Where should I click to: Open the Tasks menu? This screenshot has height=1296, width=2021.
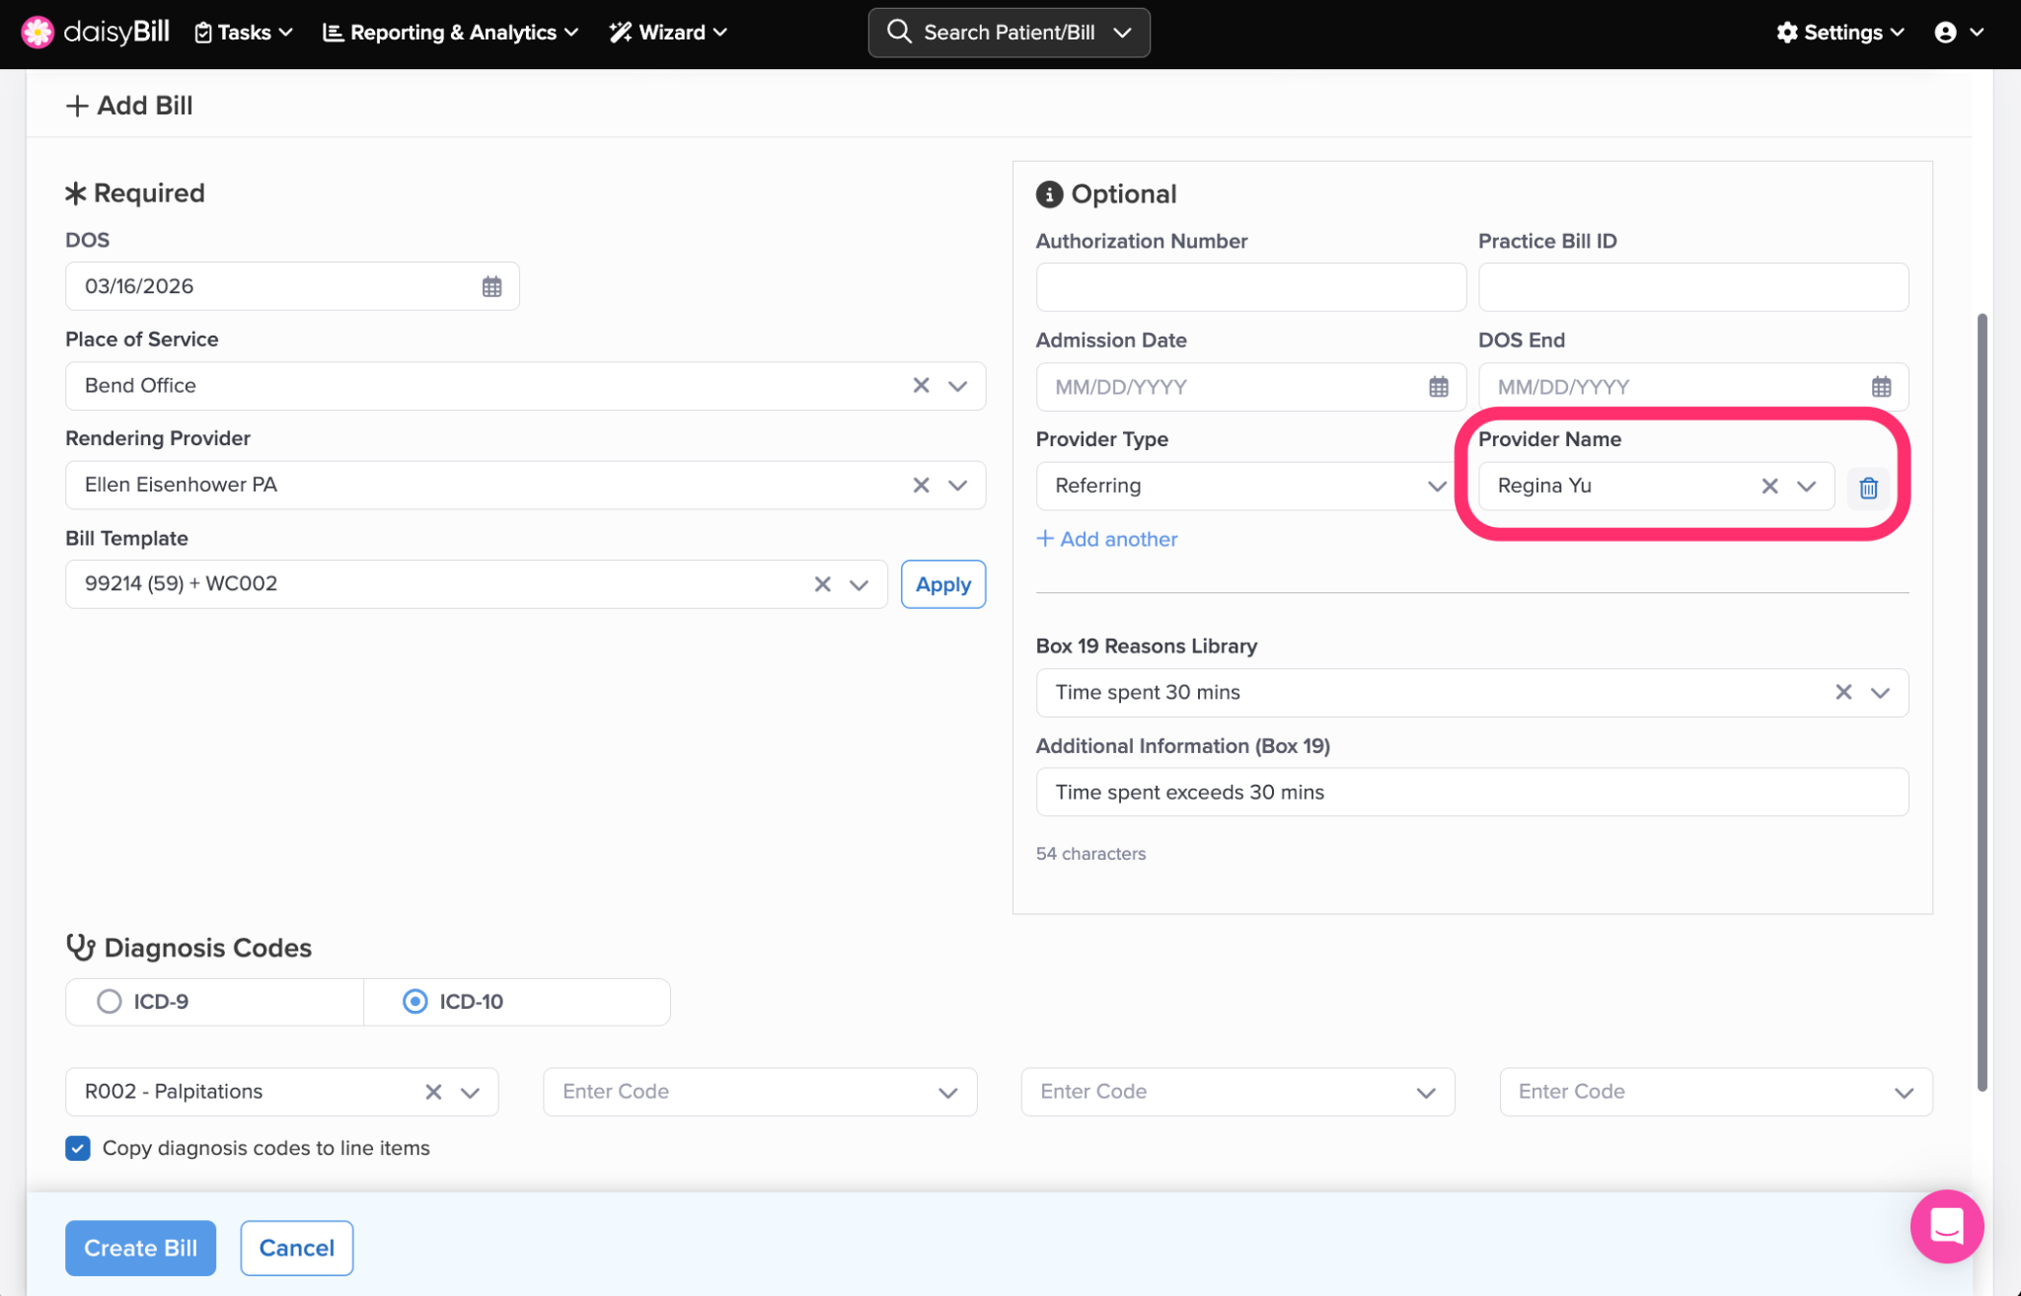pos(244,33)
